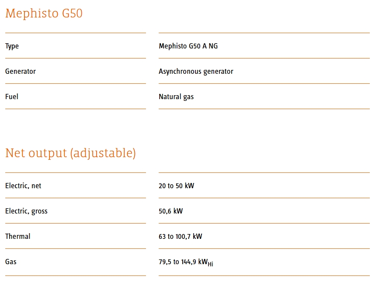Select the 50,6 kW value

pos(170,211)
